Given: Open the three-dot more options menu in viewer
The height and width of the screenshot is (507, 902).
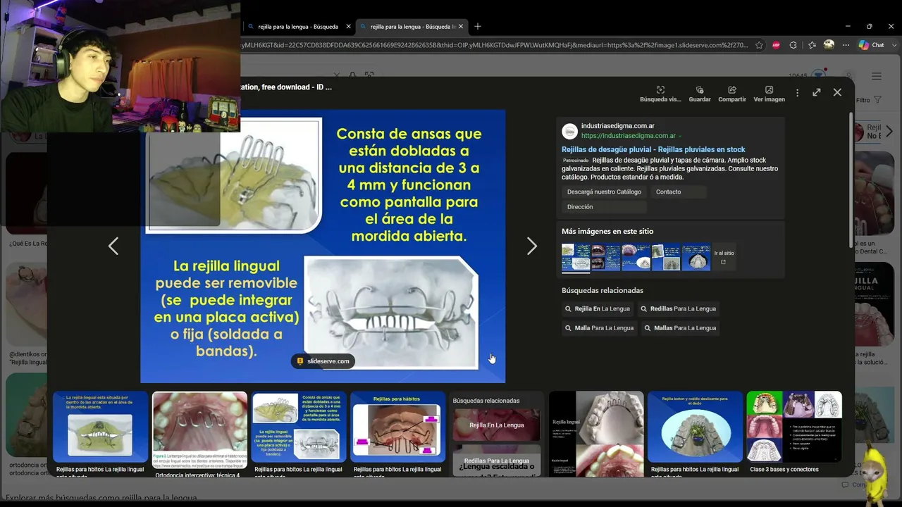Looking at the screenshot, I should point(797,92).
